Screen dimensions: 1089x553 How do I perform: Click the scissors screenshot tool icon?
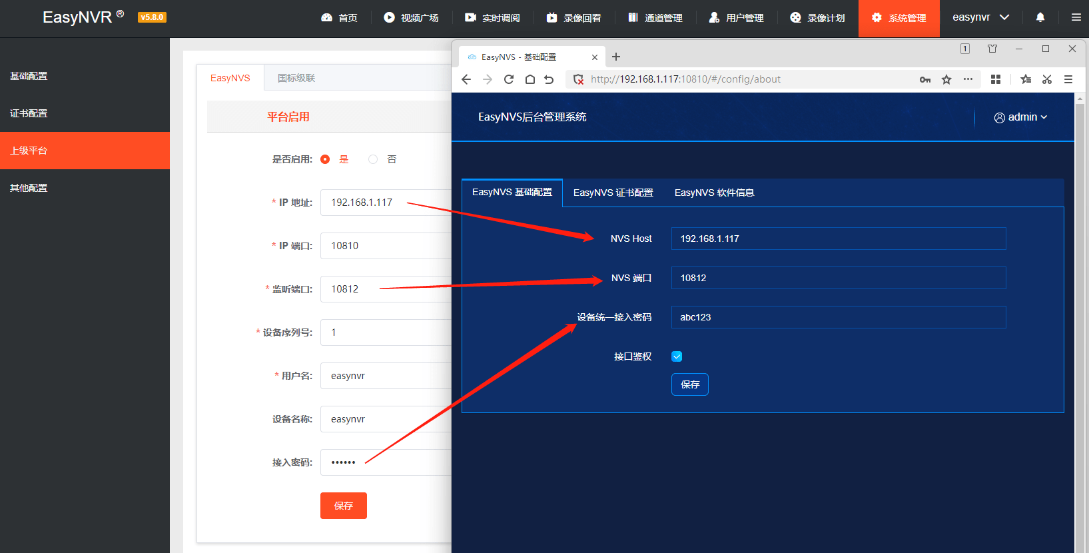click(x=1047, y=79)
